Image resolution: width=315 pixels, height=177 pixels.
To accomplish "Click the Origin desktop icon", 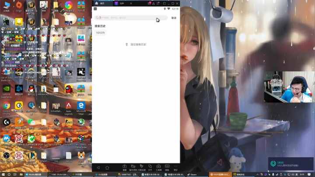I will click(x=19, y=7).
